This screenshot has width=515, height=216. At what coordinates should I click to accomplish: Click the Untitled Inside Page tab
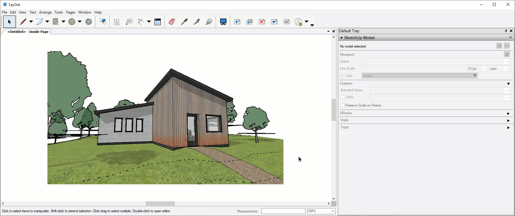click(x=28, y=32)
